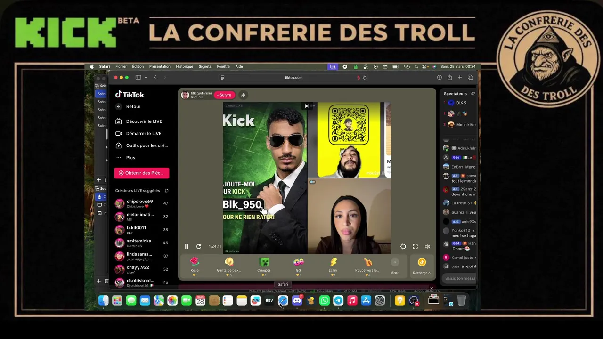
Task: Open the Historique menu
Action: (185, 66)
